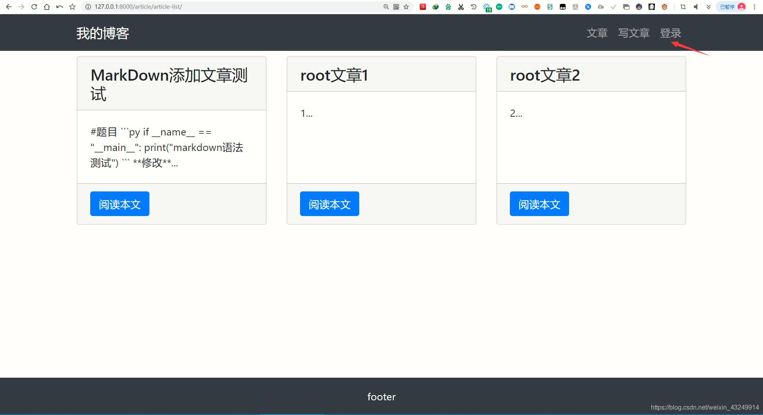Open the paused profile avatar button

[x=732, y=7]
